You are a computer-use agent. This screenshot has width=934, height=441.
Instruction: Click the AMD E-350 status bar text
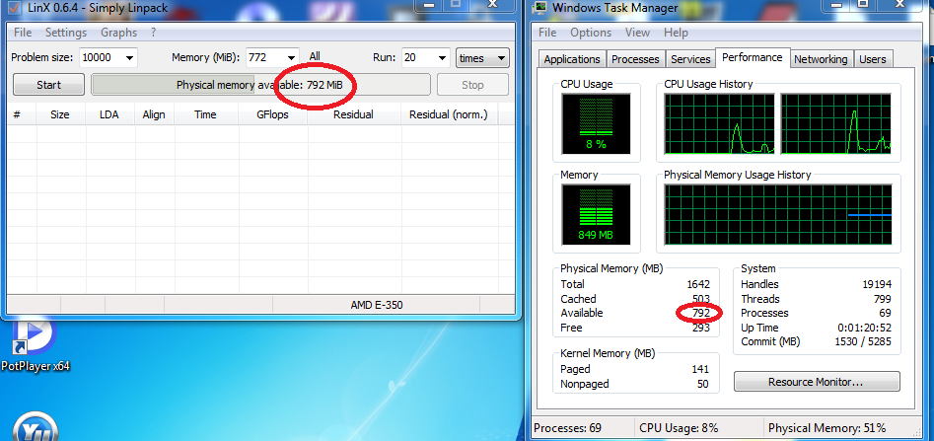tap(377, 305)
